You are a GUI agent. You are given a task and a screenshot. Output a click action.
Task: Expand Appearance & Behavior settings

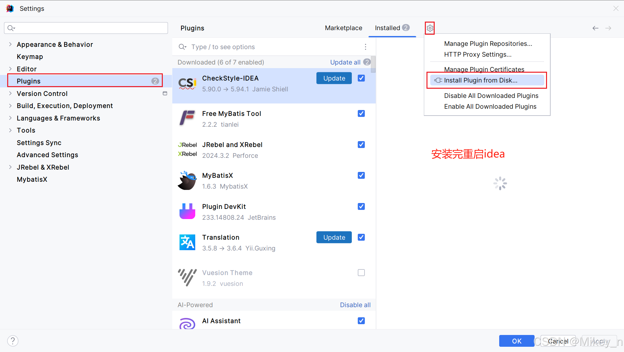(x=10, y=44)
